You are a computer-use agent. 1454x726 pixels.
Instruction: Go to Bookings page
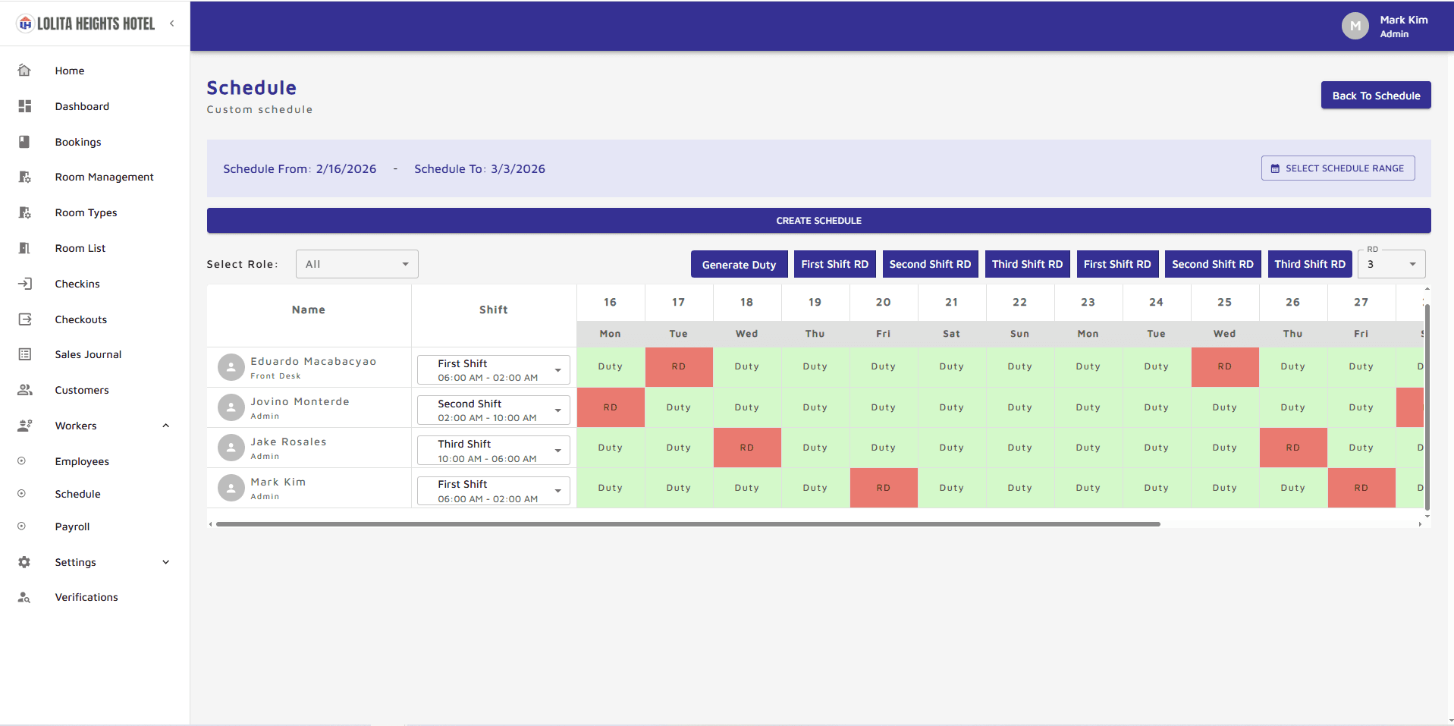[x=78, y=142]
